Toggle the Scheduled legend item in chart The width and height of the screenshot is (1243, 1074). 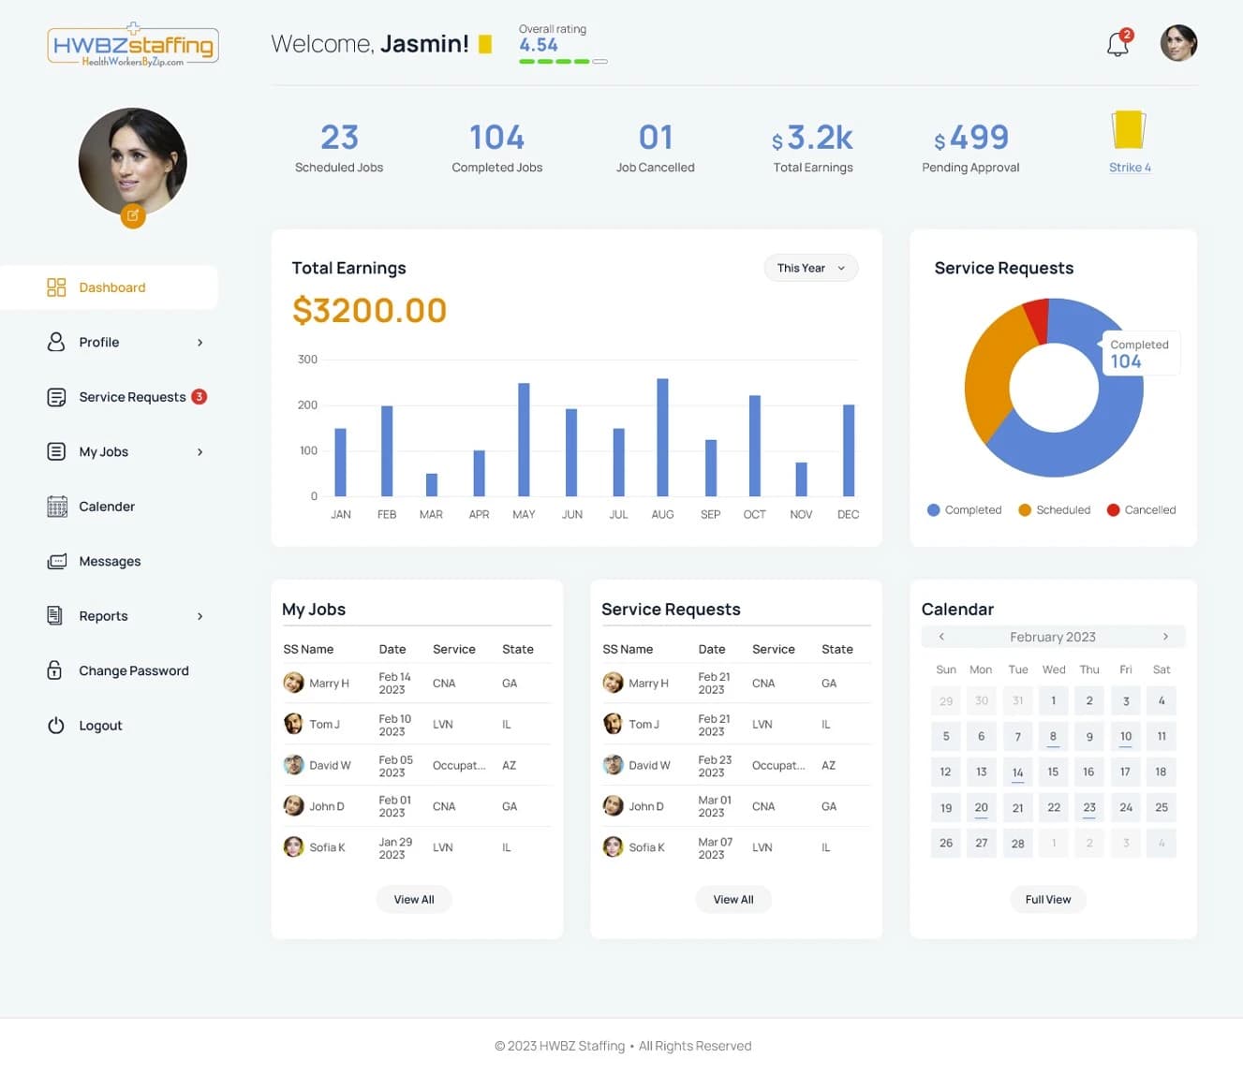point(1054,510)
